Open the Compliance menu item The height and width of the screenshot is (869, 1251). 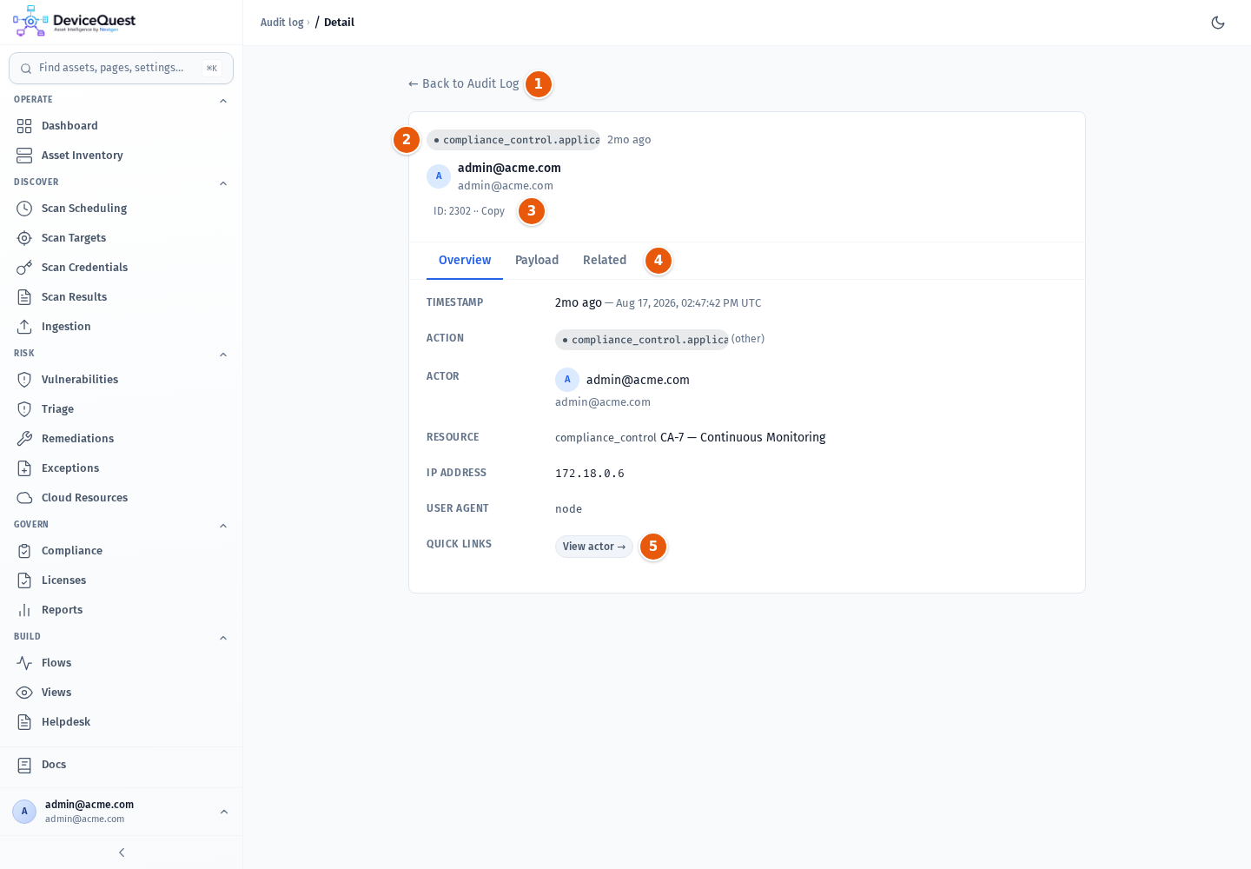121,551
